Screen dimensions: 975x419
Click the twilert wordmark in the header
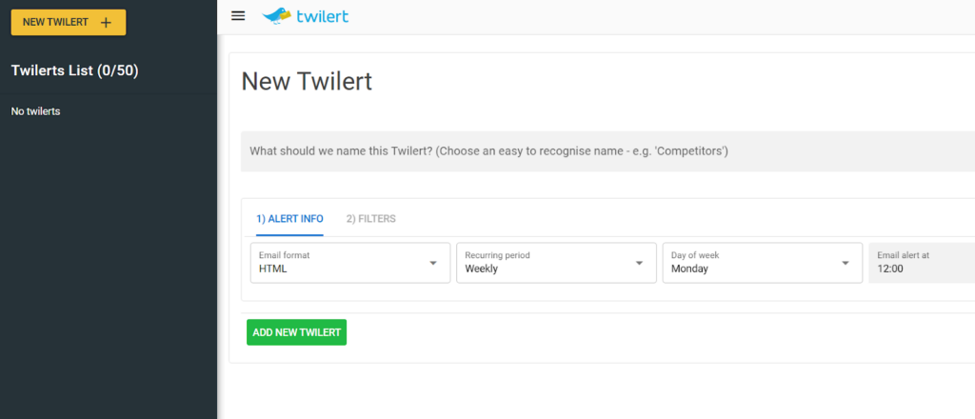click(x=323, y=16)
